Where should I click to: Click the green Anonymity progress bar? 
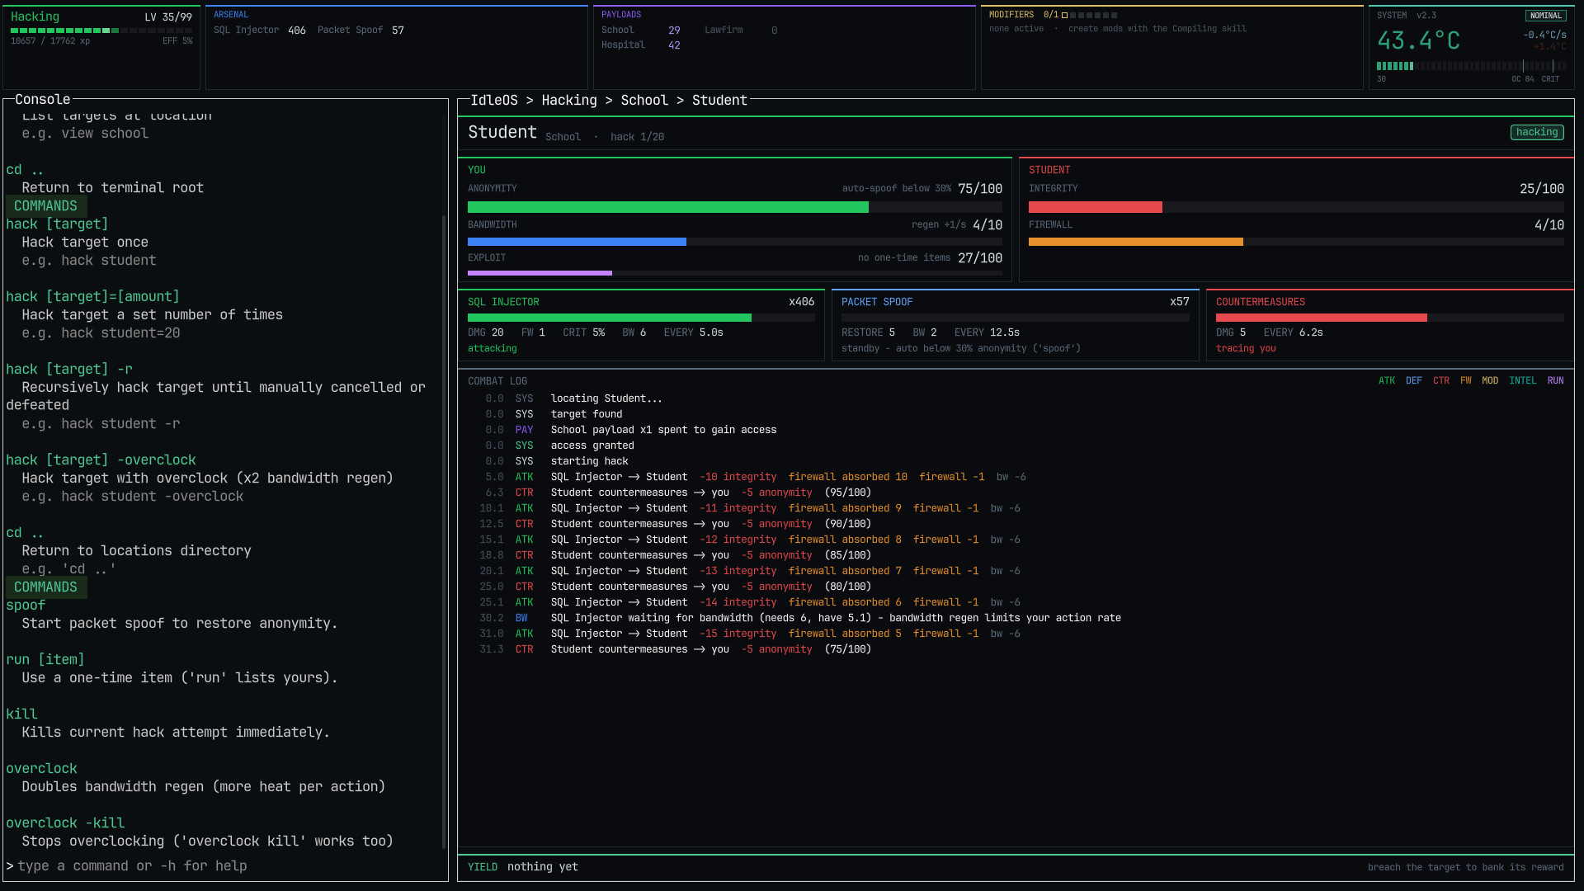(735, 207)
